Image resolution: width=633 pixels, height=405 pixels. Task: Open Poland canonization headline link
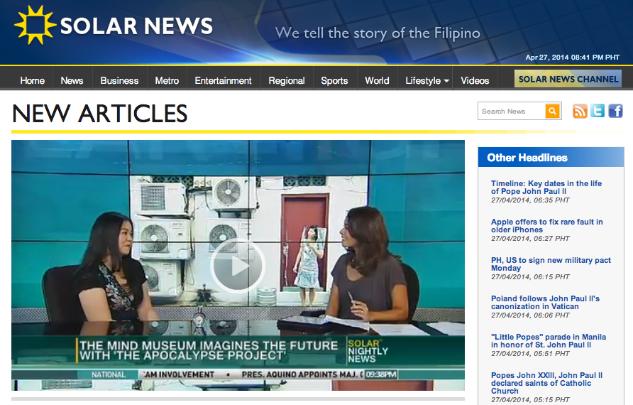tap(545, 303)
